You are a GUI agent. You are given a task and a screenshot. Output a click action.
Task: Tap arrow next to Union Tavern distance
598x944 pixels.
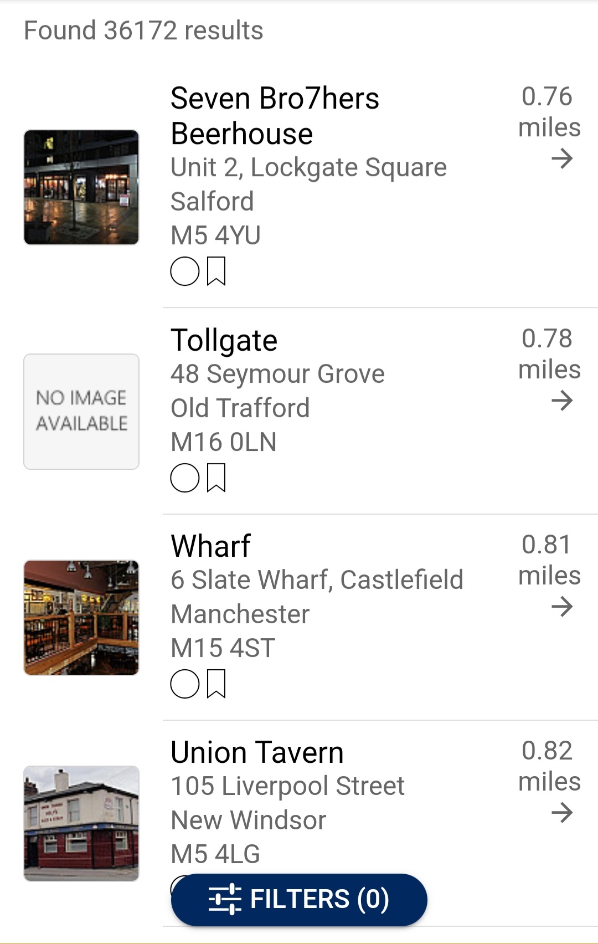561,813
